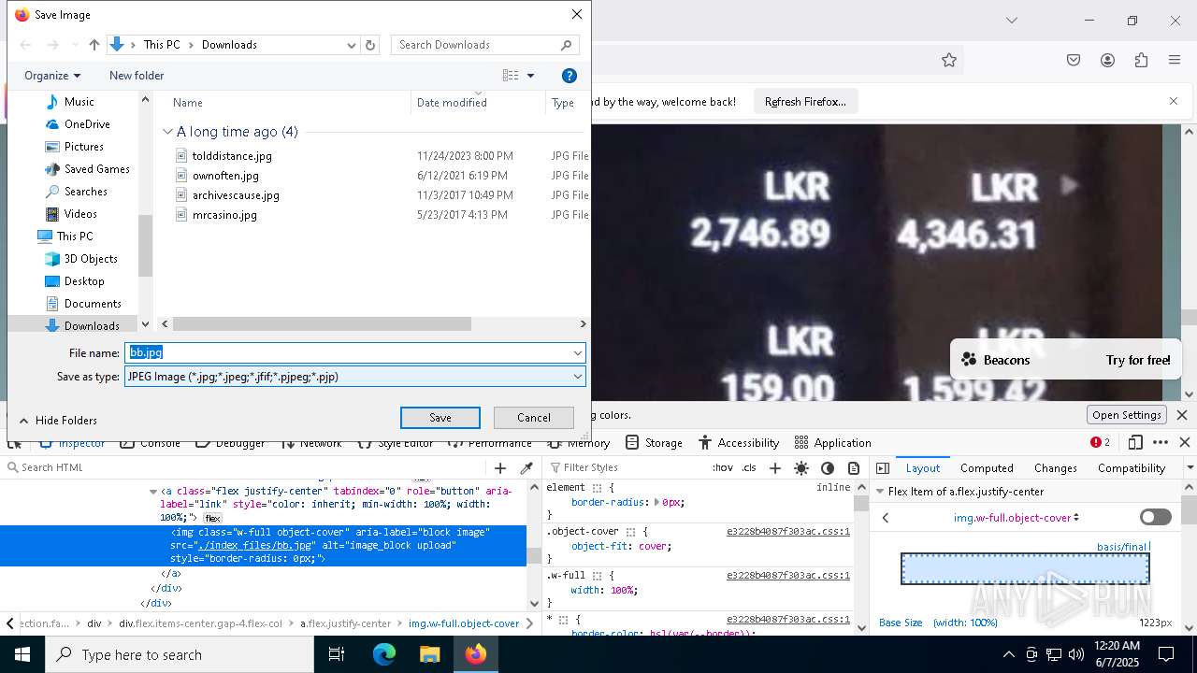Open the help icon in Save Image dialog

pyautogui.click(x=569, y=76)
